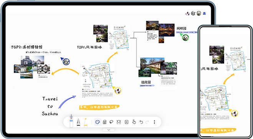Select the 'Travel to Suzhou' handwriting

pos(50,106)
